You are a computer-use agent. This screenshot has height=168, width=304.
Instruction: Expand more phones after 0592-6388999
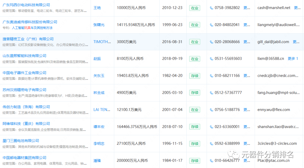[247, 144]
